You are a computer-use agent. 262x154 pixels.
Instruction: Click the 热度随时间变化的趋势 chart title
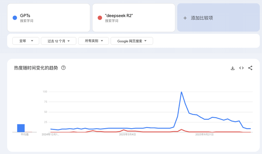pyautogui.click(x=36, y=68)
